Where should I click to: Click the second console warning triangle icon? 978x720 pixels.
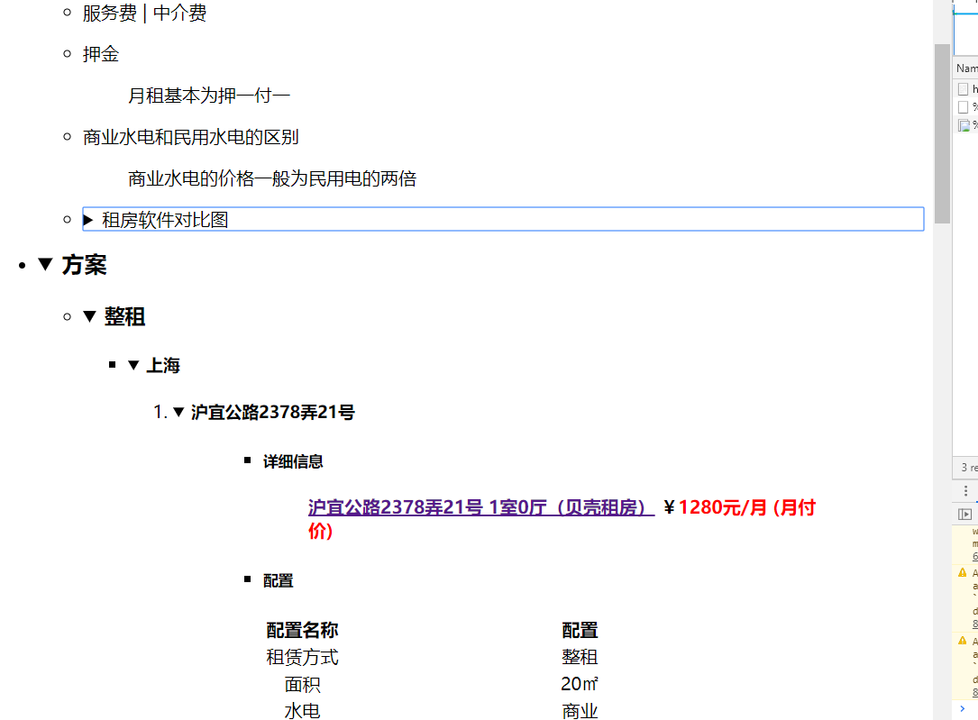coord(963,640)
